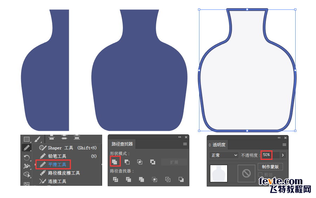Click the vertical distribute top icon
The width and height of the screenshot is (316, 198).
click(x=52, y=137)
